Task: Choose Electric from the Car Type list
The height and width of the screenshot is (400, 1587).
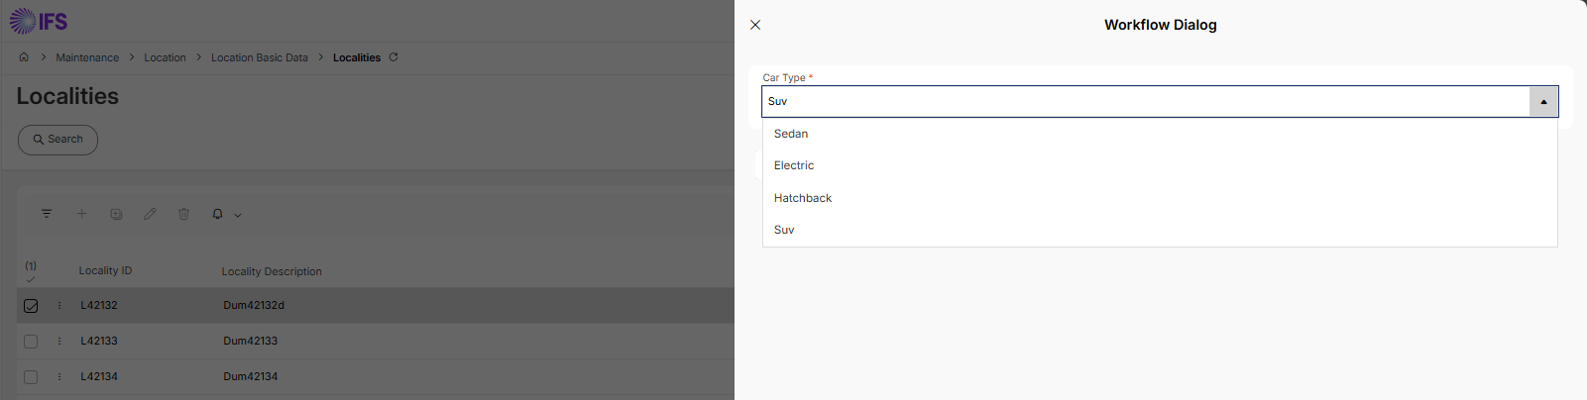Action: click(x=1160, y=165)
